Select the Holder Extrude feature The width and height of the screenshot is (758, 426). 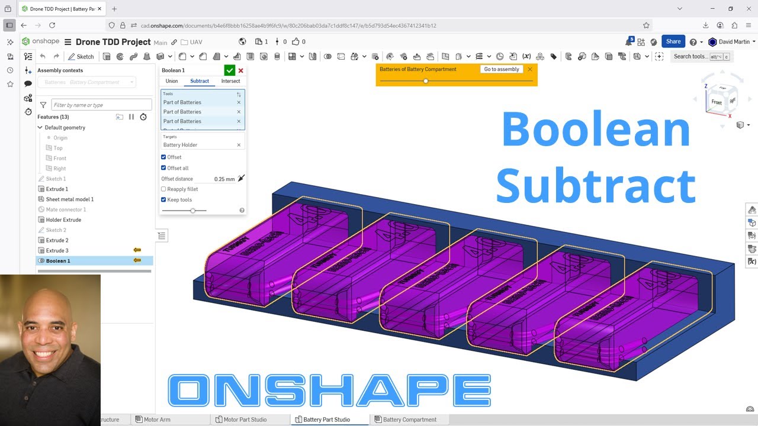coord(63,220)
